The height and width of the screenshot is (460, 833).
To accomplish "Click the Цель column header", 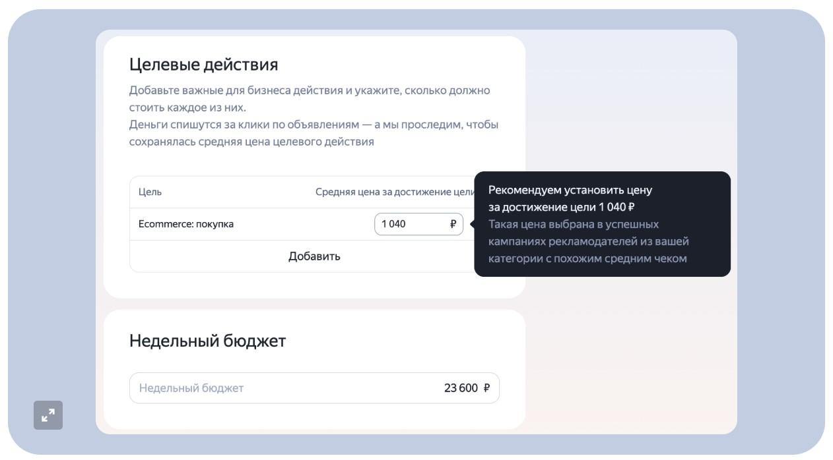I will coord(150,192).
